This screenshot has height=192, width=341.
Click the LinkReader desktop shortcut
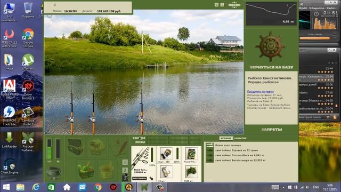coord(9,140)
